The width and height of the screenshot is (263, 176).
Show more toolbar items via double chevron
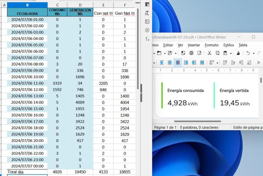point(259,63)
